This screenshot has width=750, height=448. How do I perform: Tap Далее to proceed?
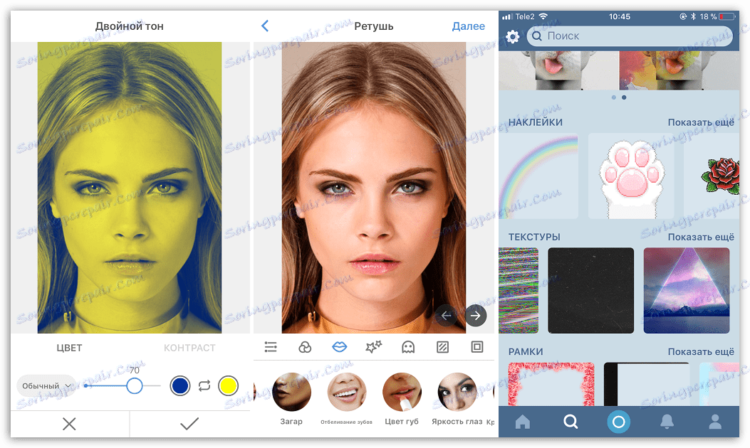click(468, 26)
